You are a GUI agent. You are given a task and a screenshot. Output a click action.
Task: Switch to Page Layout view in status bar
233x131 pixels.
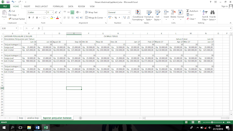coord(193,122)
